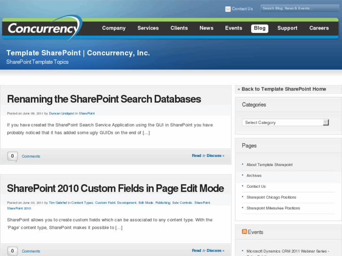Click the Events RSS feed icon
The height and width of the screenshot is (256, 342).
(x=244, y=232)
